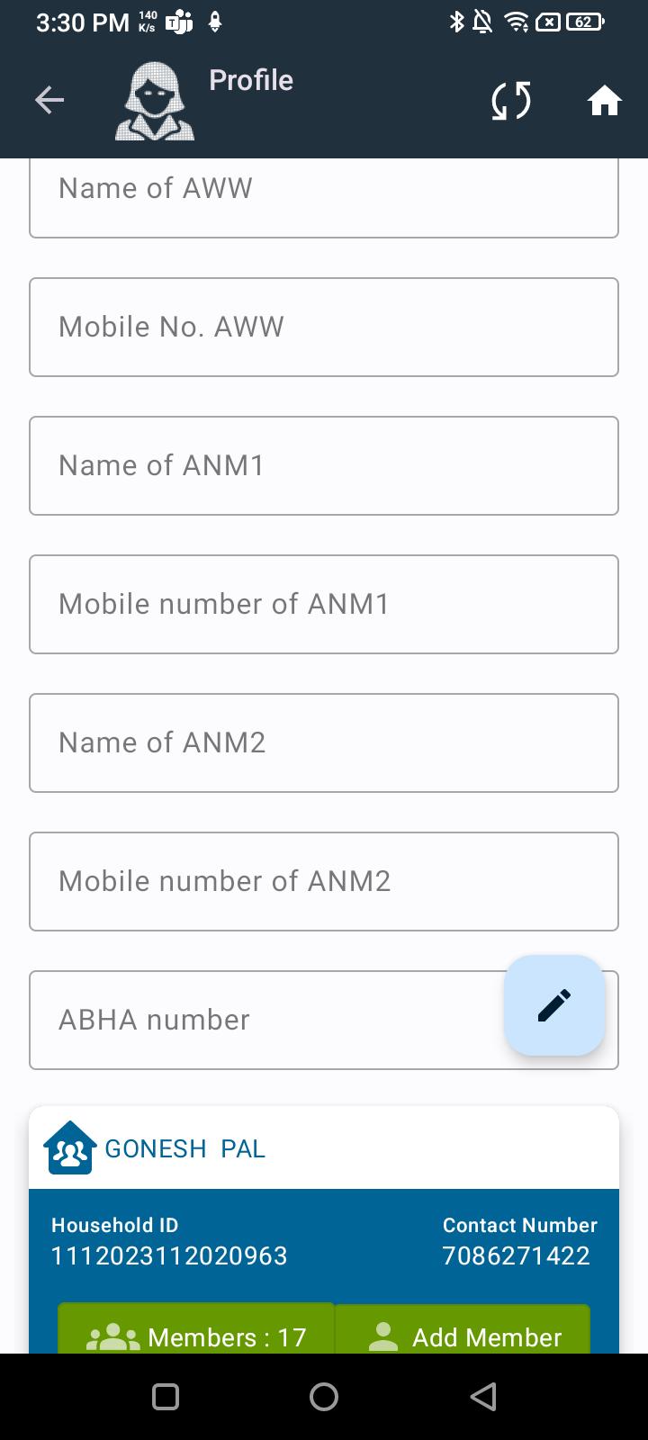Go to home via house icon
Image resolution: width=648 pixels, height=1440 pixels.
pos(604,101)
